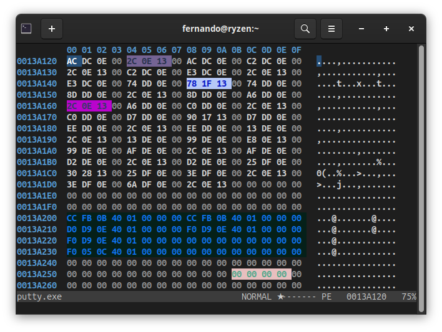442x332 pixels.
Task: Click byte E8 in row 0013A190
Action: pos(252,140)
